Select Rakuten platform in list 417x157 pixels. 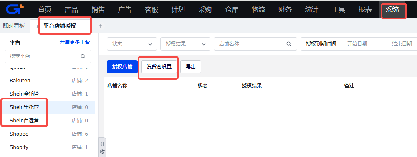click(x=47, y=80)
